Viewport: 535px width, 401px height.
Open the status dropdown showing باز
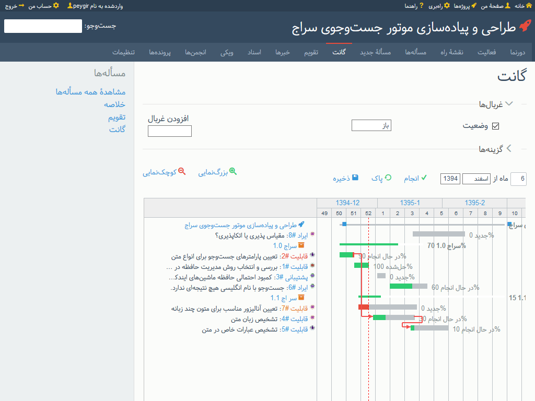[x=371, y=126]
